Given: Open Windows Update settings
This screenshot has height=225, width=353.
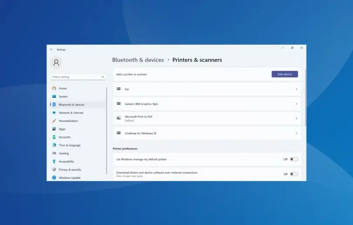Looking at the screenshot, I should pos(78,177).
